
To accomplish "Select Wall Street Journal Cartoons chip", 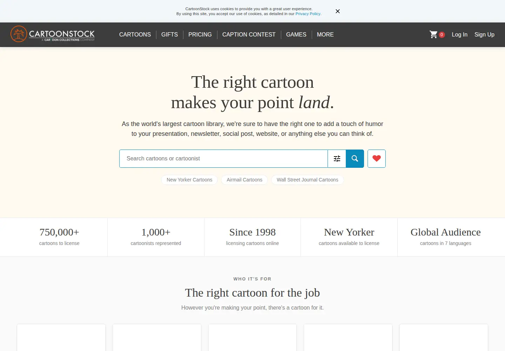I will pyautogui.click(x=308, y=180).
